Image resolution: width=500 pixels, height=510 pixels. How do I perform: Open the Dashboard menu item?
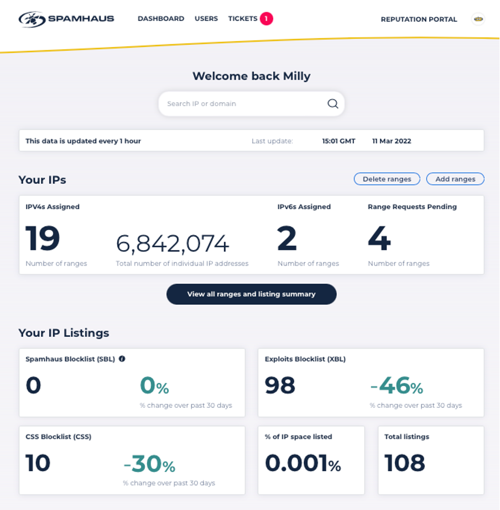coord(160,19)
